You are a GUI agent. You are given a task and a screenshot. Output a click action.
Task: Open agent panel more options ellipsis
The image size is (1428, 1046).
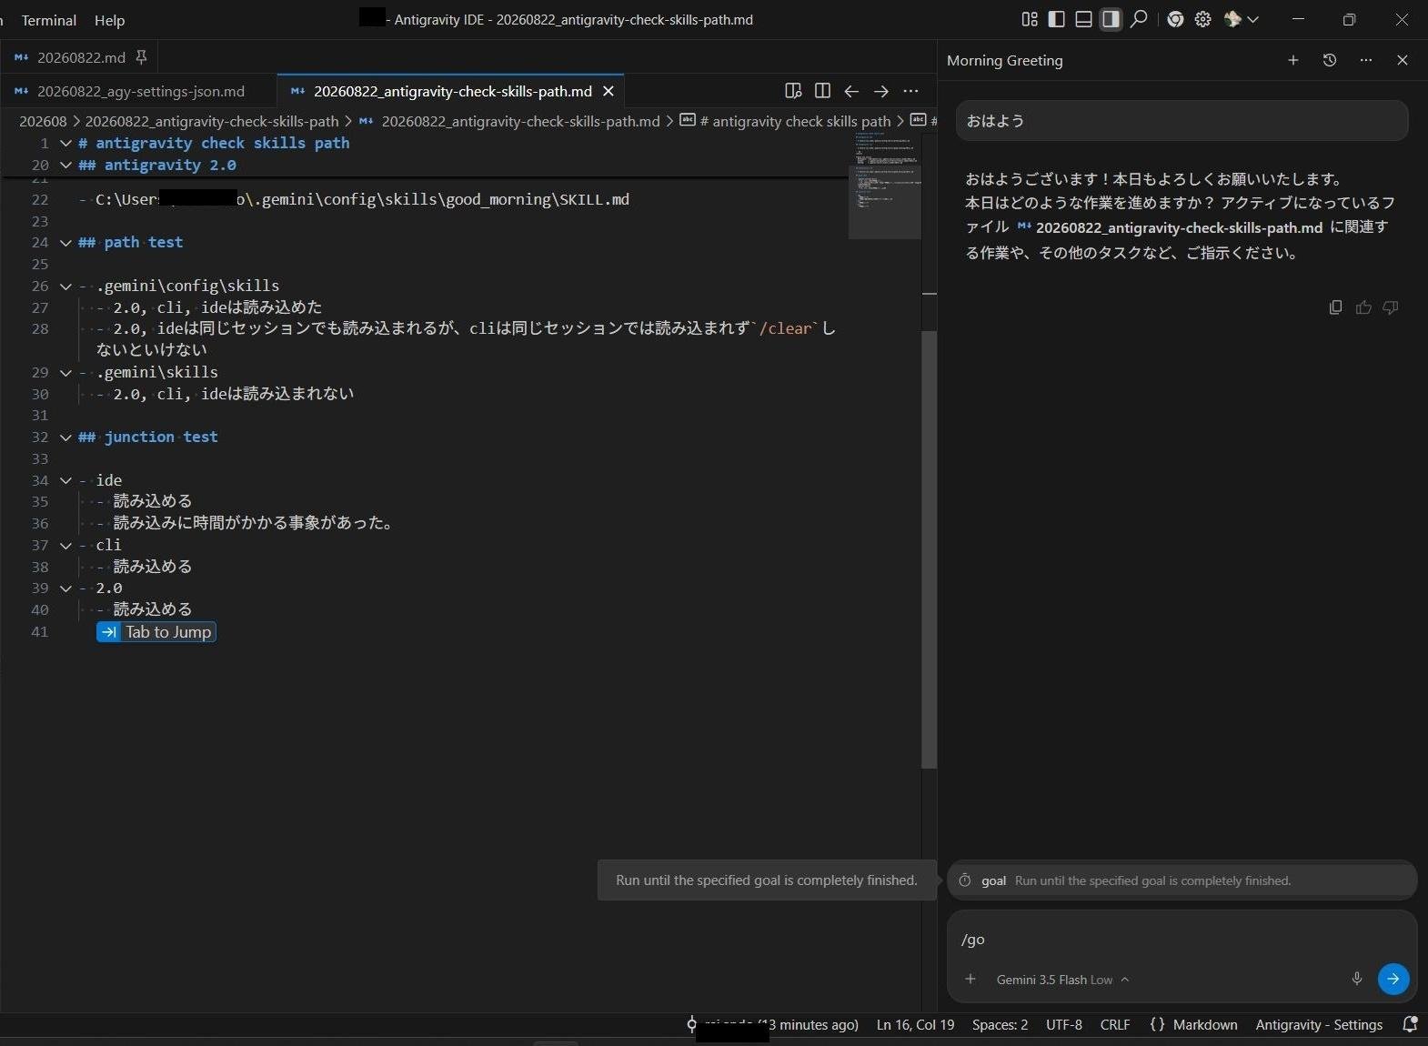point(1365,60)
